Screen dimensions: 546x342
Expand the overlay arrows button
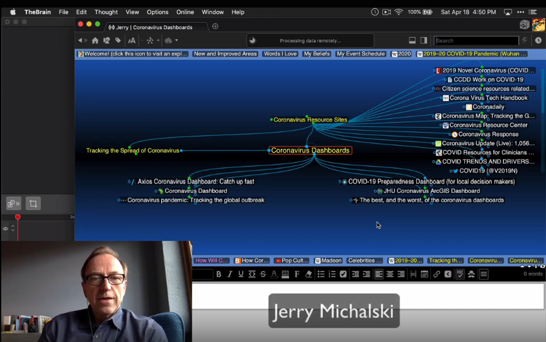(14, 204)
